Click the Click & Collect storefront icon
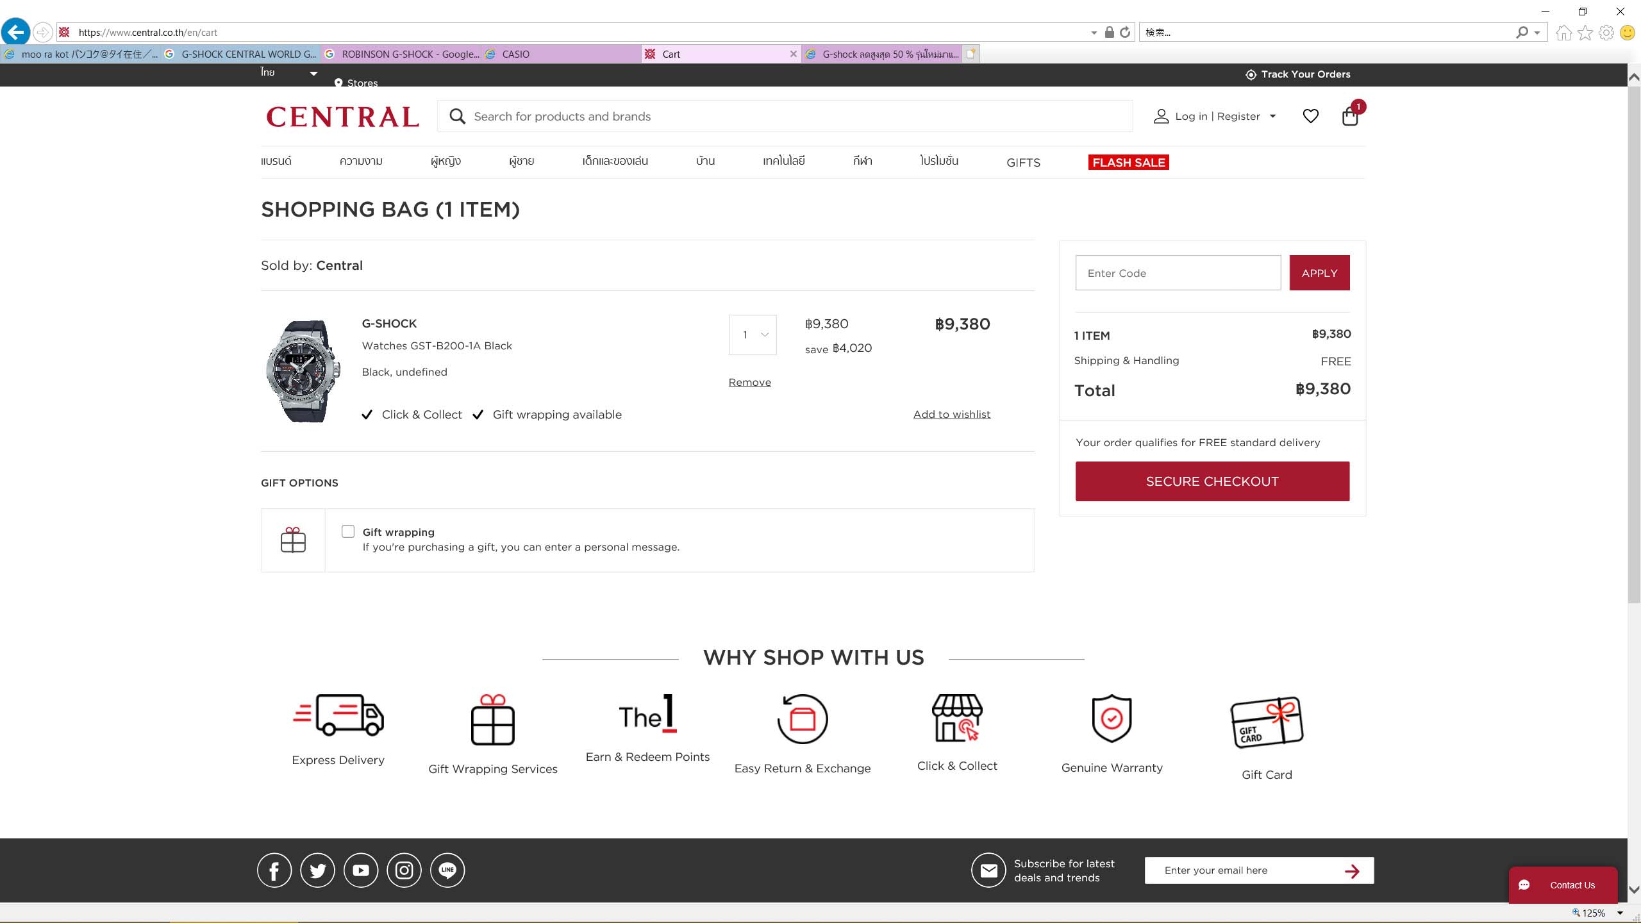The image size is (1641, 923). (x=957, y=718)
